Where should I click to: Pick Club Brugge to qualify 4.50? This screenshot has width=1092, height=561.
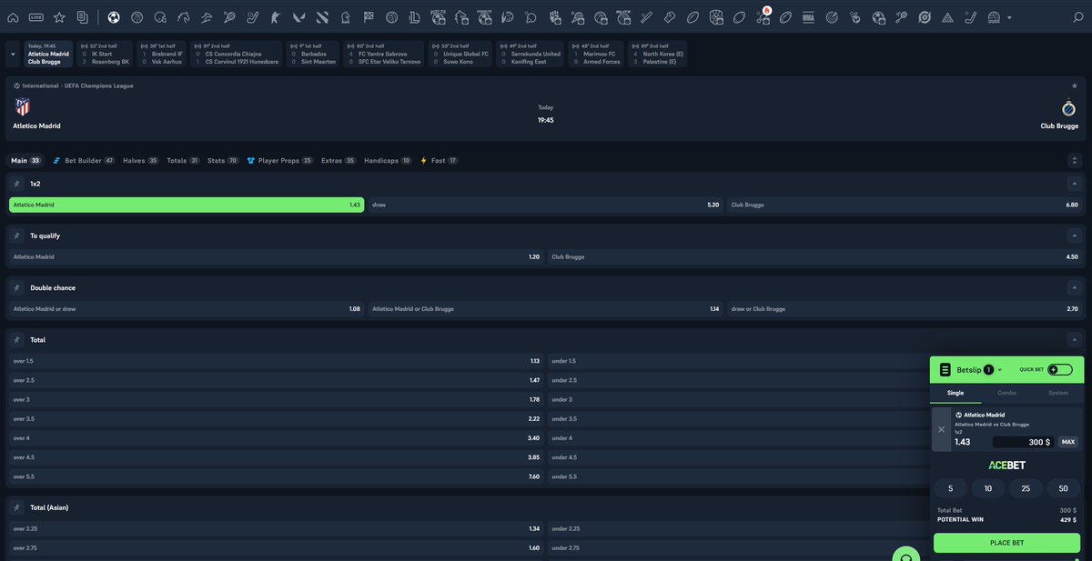point(815,256)
